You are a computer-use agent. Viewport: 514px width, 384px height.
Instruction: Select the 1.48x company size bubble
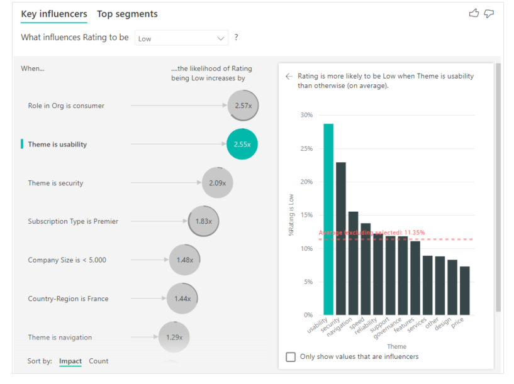(x=185, y=260)
